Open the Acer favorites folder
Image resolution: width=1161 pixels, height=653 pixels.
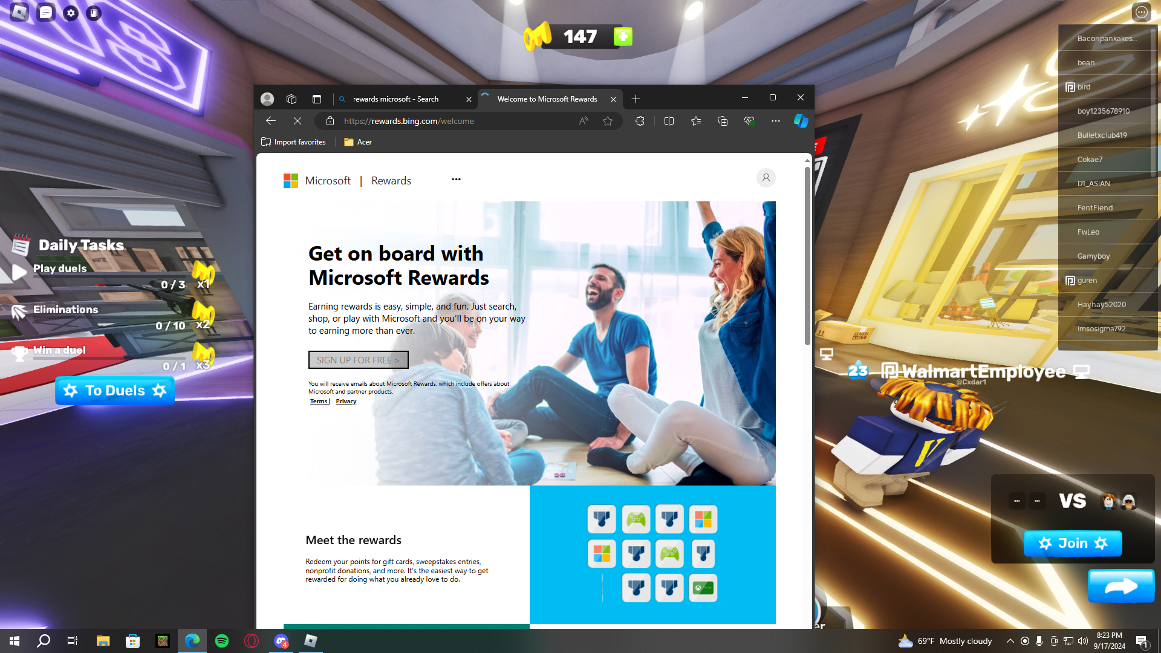(358, 142)
